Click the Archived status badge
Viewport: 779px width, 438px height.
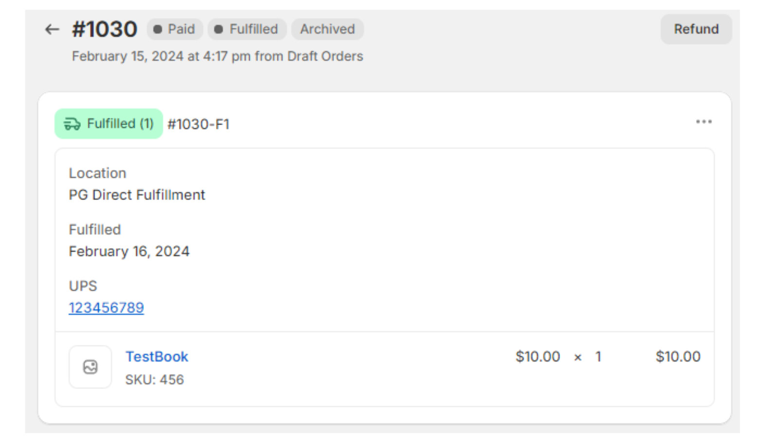(327, 29)
